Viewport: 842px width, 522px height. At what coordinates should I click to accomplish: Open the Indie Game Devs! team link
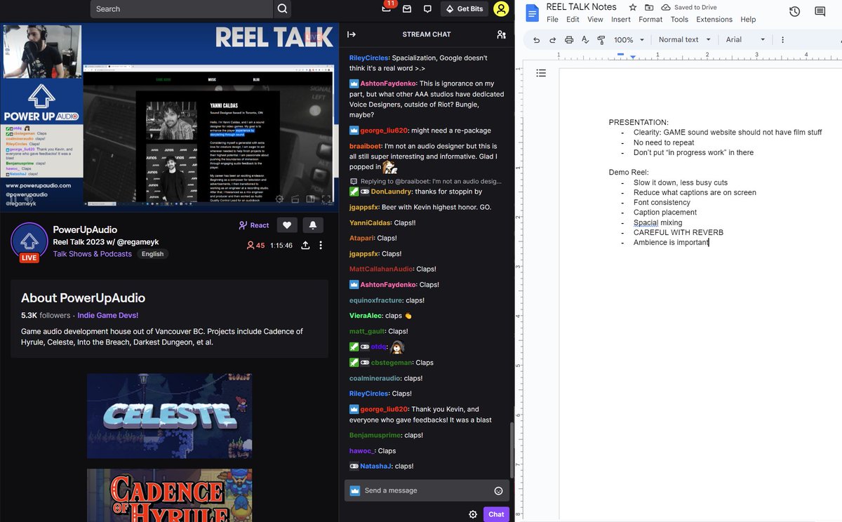pyautogui.click(x=108, y=316)
